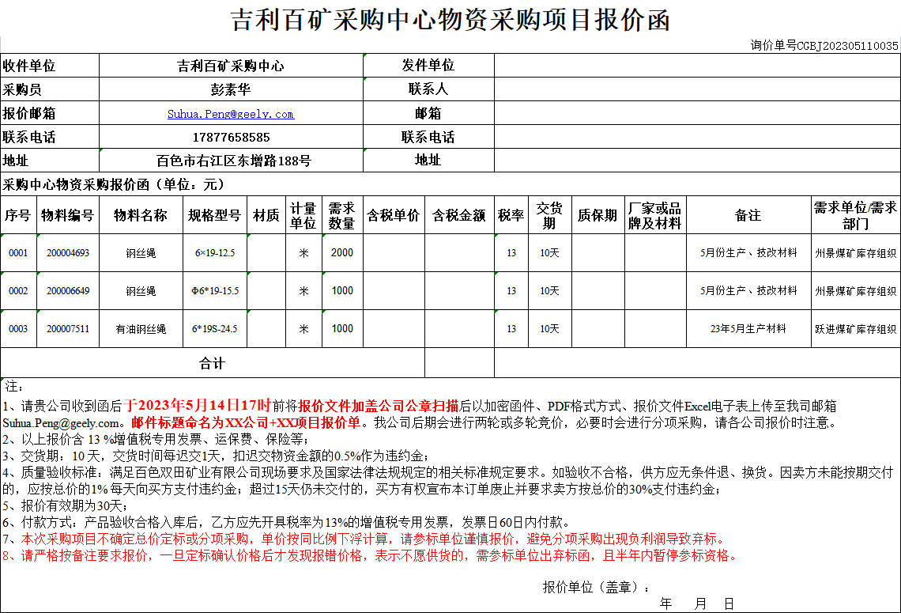Click the remark 23年5月生产材料
Viewport: 901px width, 613px height.
point(748,329)
